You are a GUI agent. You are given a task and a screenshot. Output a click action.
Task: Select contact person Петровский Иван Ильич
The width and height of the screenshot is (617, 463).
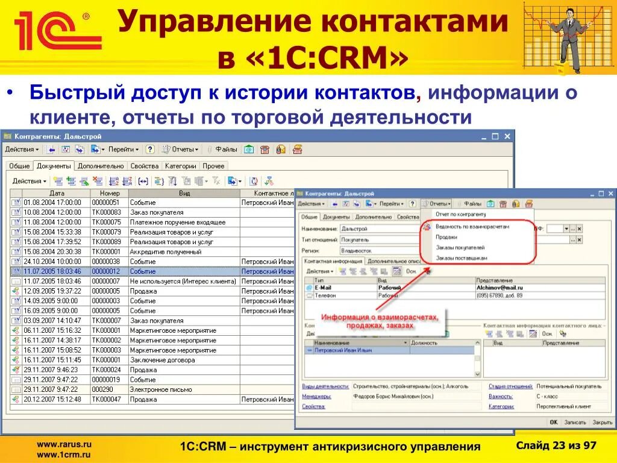coord(390,350)
